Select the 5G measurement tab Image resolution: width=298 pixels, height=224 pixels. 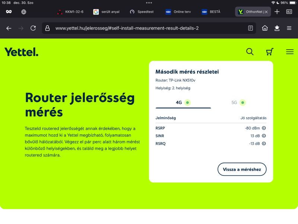[x=239, y=103]
